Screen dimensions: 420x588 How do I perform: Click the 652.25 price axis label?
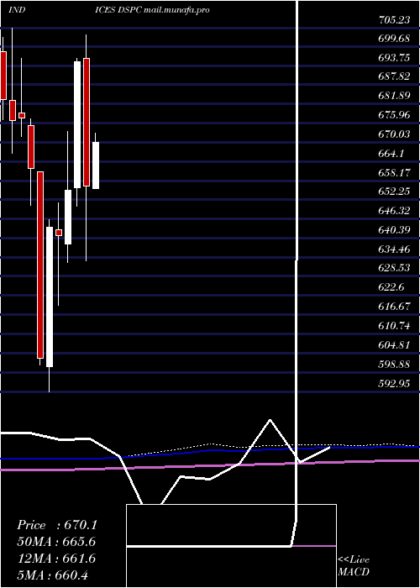(394, 192)
